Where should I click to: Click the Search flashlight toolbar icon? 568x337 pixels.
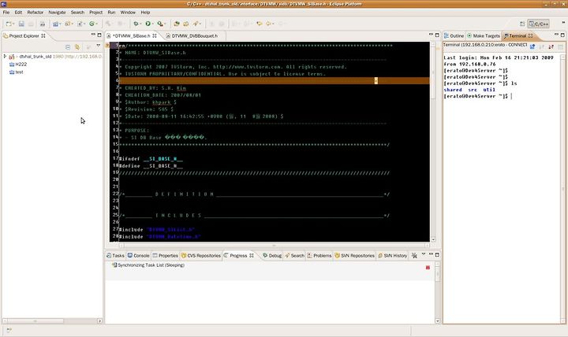(196, 24)
